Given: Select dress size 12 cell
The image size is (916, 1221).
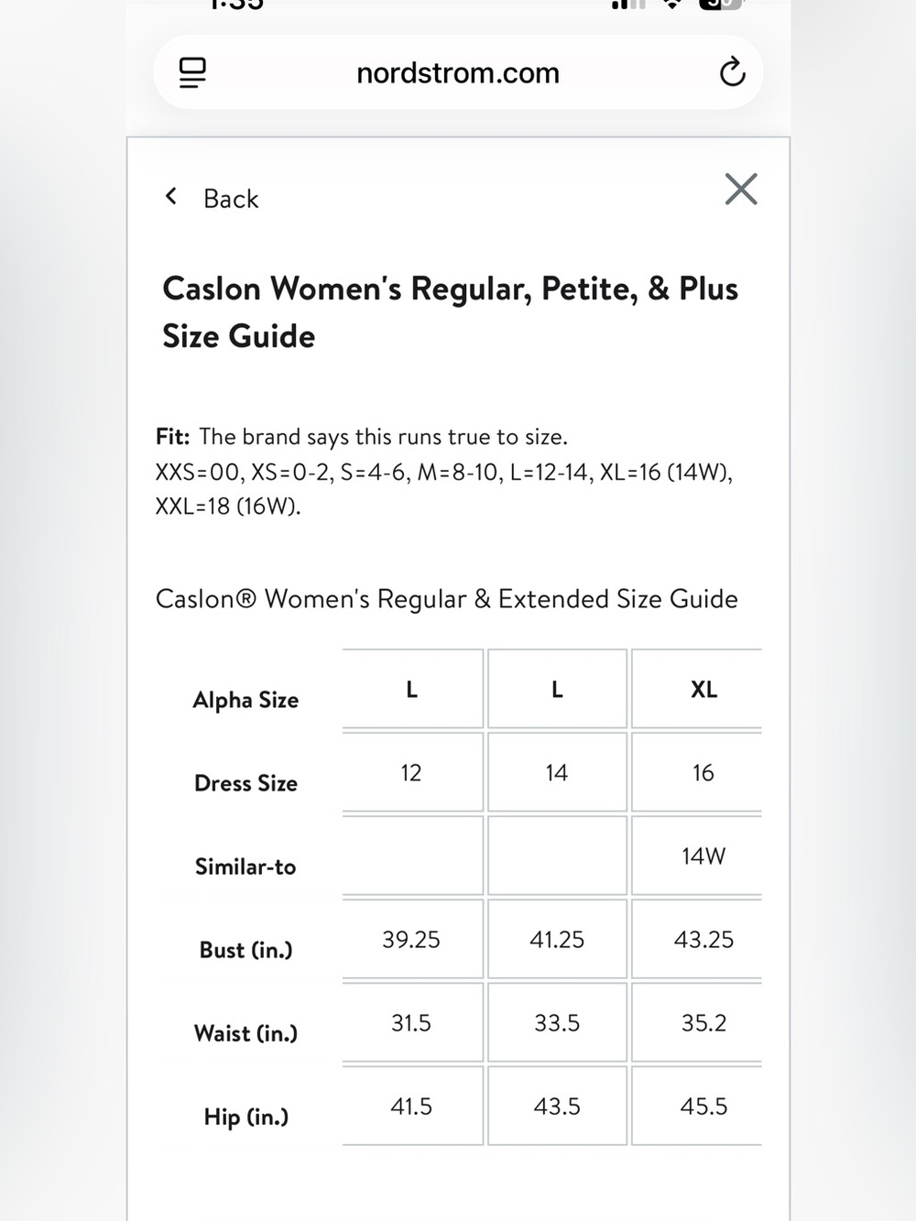Looking at the screenshot, I should coord(412,773).
